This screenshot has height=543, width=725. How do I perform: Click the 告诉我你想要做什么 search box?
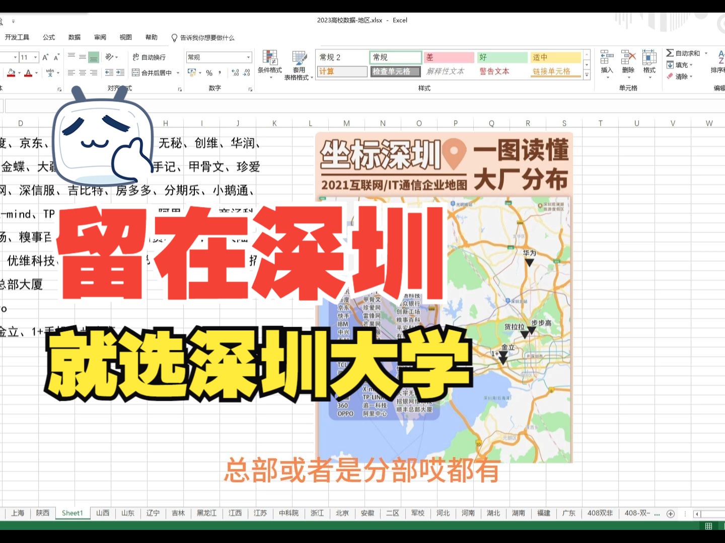[x=203, y=38]
